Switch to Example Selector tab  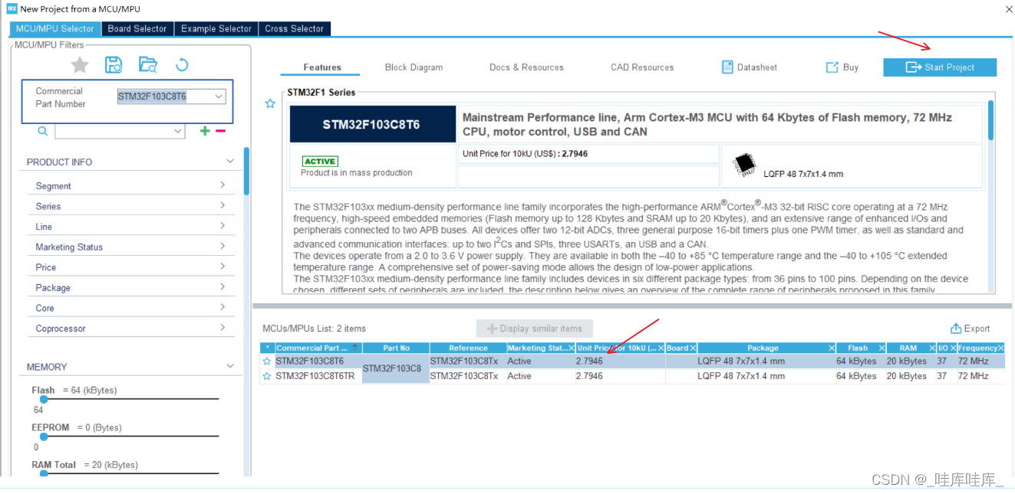(216, 28)
